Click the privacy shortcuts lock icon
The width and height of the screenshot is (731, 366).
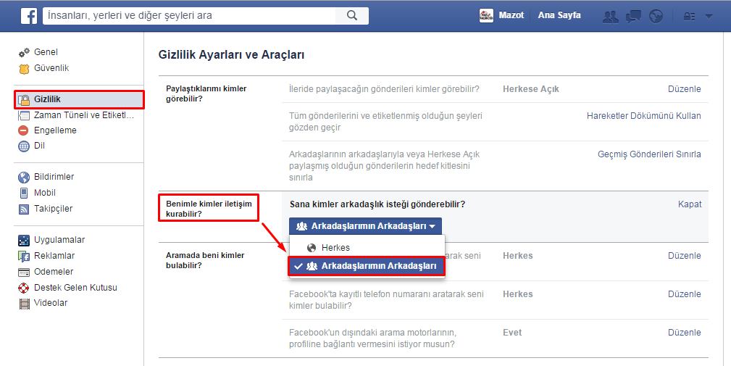[688, 16]
